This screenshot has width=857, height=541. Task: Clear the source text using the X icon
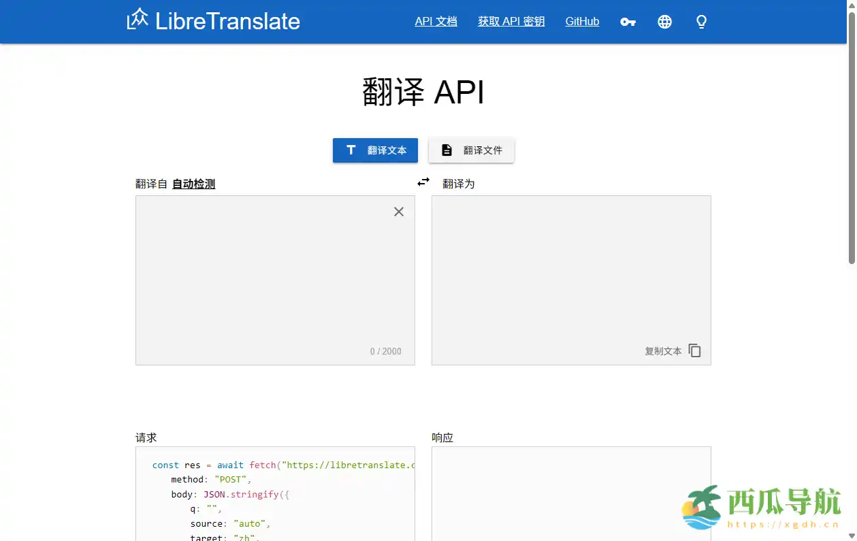[398, 212]
